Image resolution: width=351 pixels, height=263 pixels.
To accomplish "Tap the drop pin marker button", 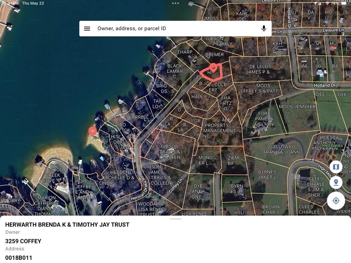I will (336, 183).
